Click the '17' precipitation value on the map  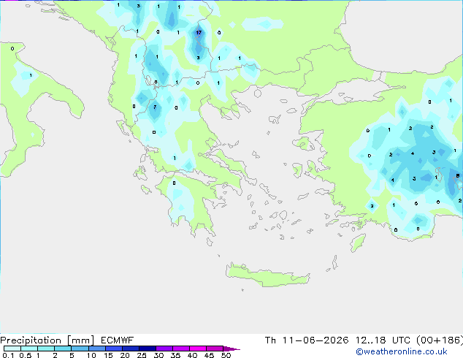(x=199, y=32)
